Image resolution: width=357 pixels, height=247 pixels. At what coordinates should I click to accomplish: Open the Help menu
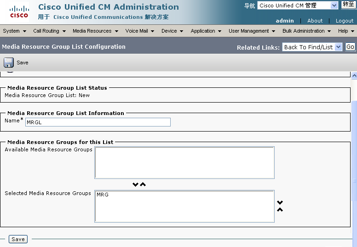[346, 31]
